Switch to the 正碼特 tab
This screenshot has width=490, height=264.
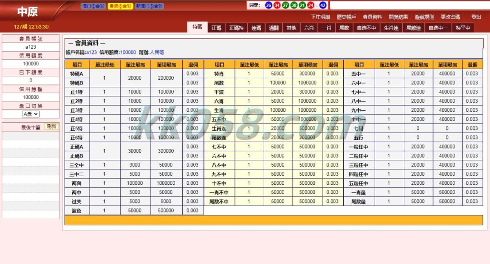coord(236,28)
